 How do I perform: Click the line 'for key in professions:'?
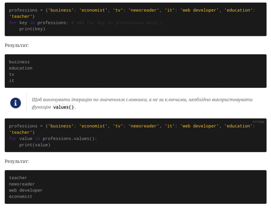click(x=39, y=23)
